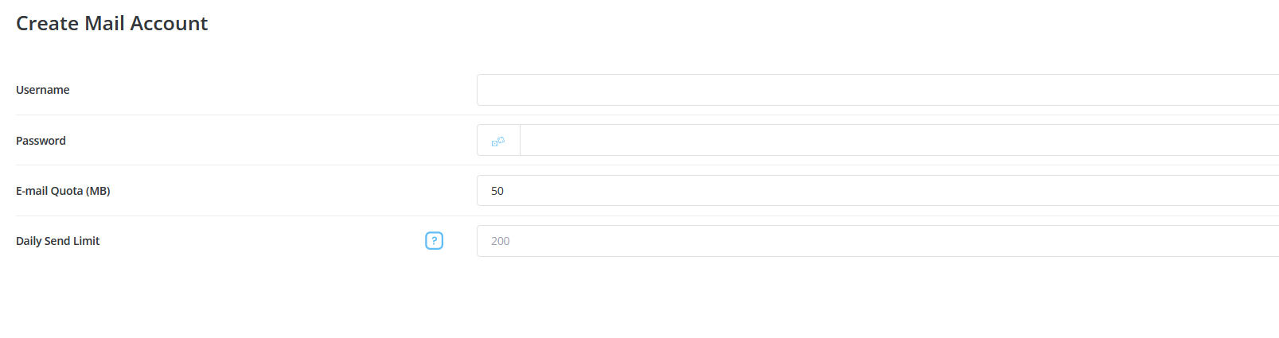Click the Username label
The height and width of the screenshot is (338, 1279).
coord(43,90)
